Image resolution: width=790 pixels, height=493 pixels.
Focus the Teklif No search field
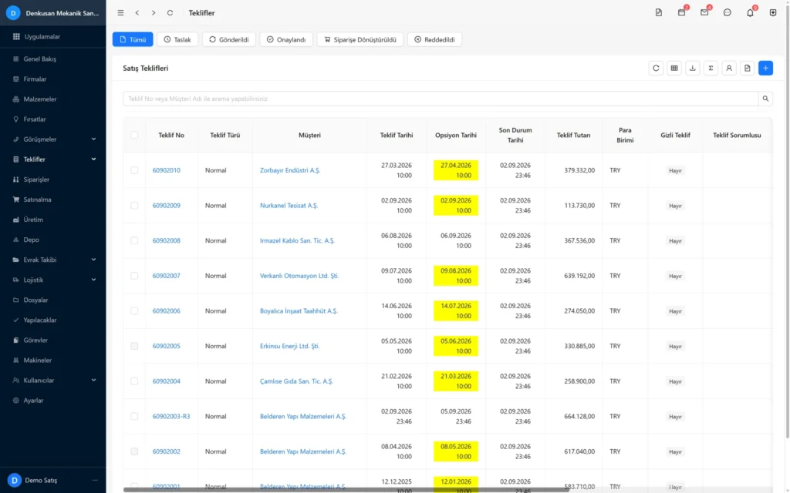(x=441, y=99)
